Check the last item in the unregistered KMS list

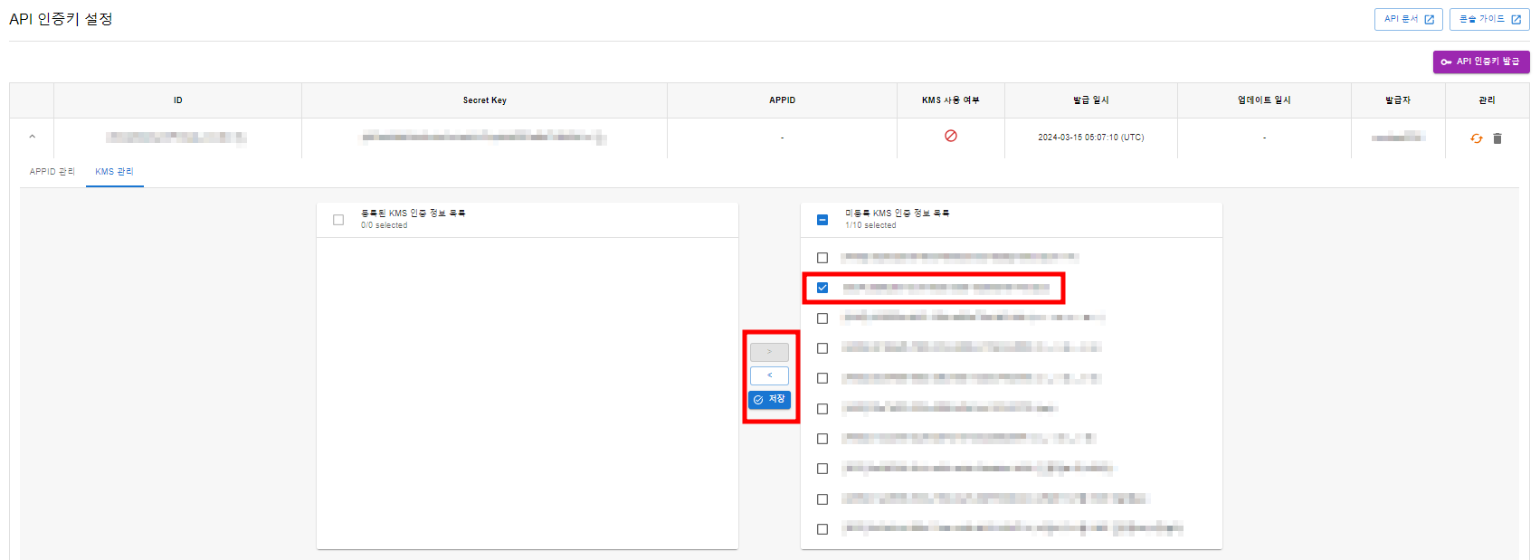click(822, 529)
